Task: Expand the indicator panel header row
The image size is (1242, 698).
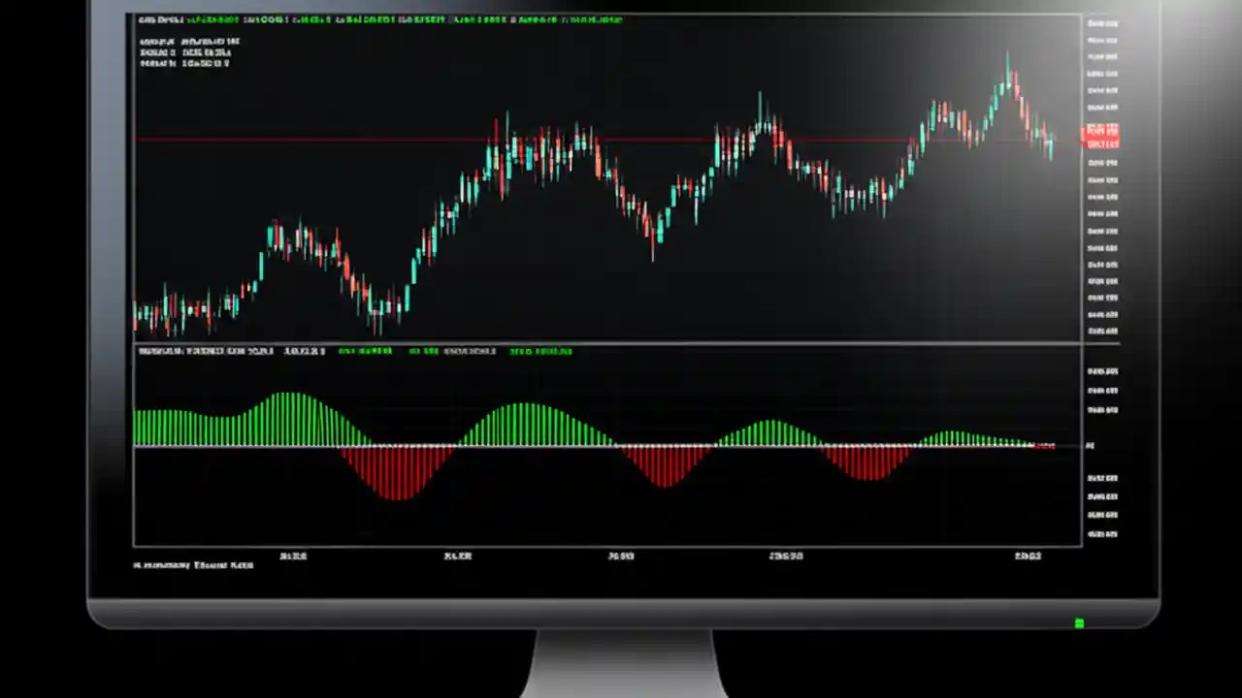Action: (x=388, y=351)
